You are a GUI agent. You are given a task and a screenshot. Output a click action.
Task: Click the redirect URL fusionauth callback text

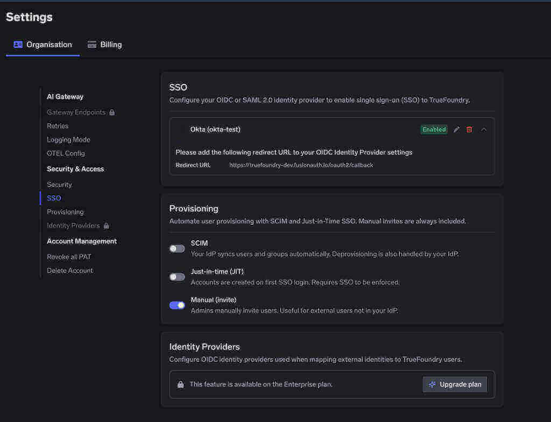coord(301,165)
